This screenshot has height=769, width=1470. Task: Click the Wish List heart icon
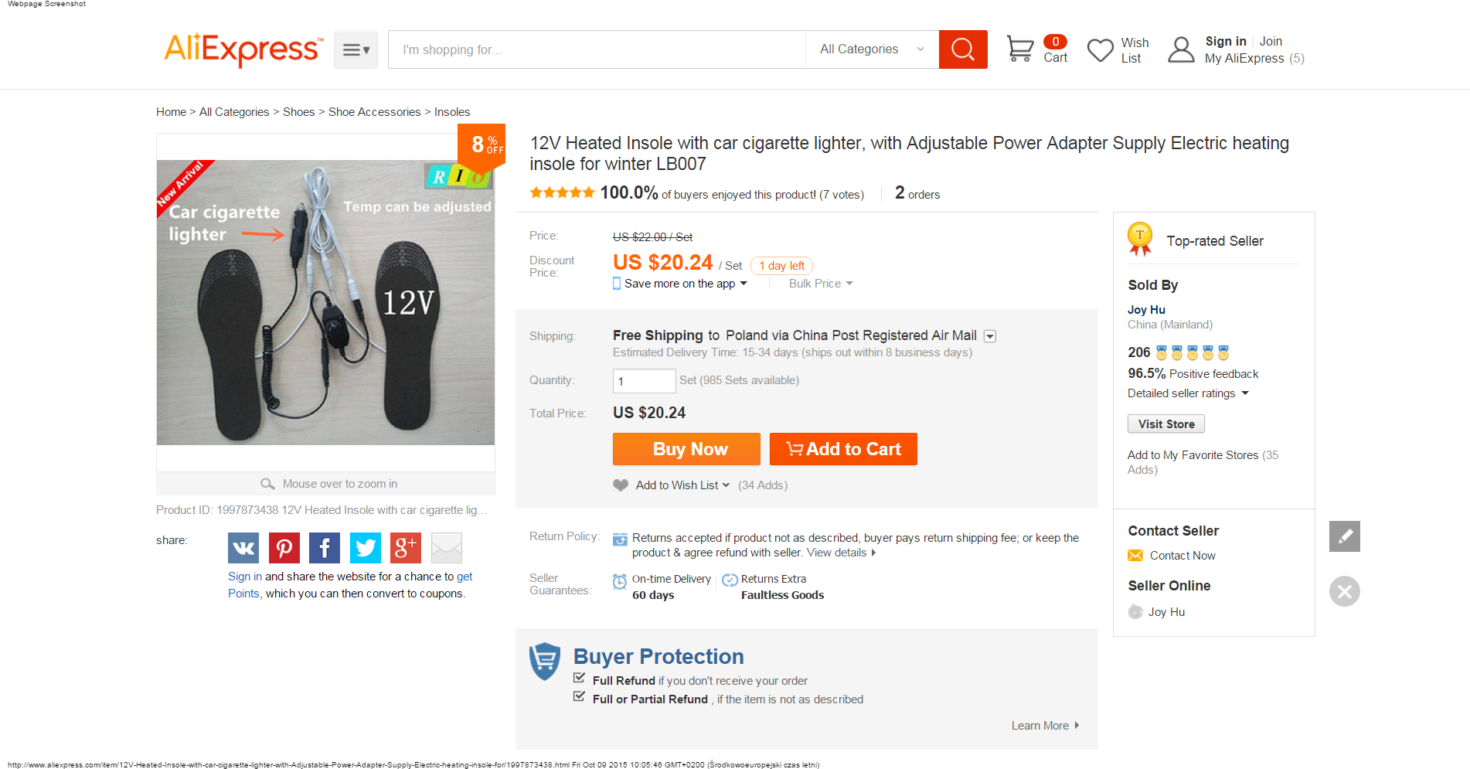coord(1100,50)
